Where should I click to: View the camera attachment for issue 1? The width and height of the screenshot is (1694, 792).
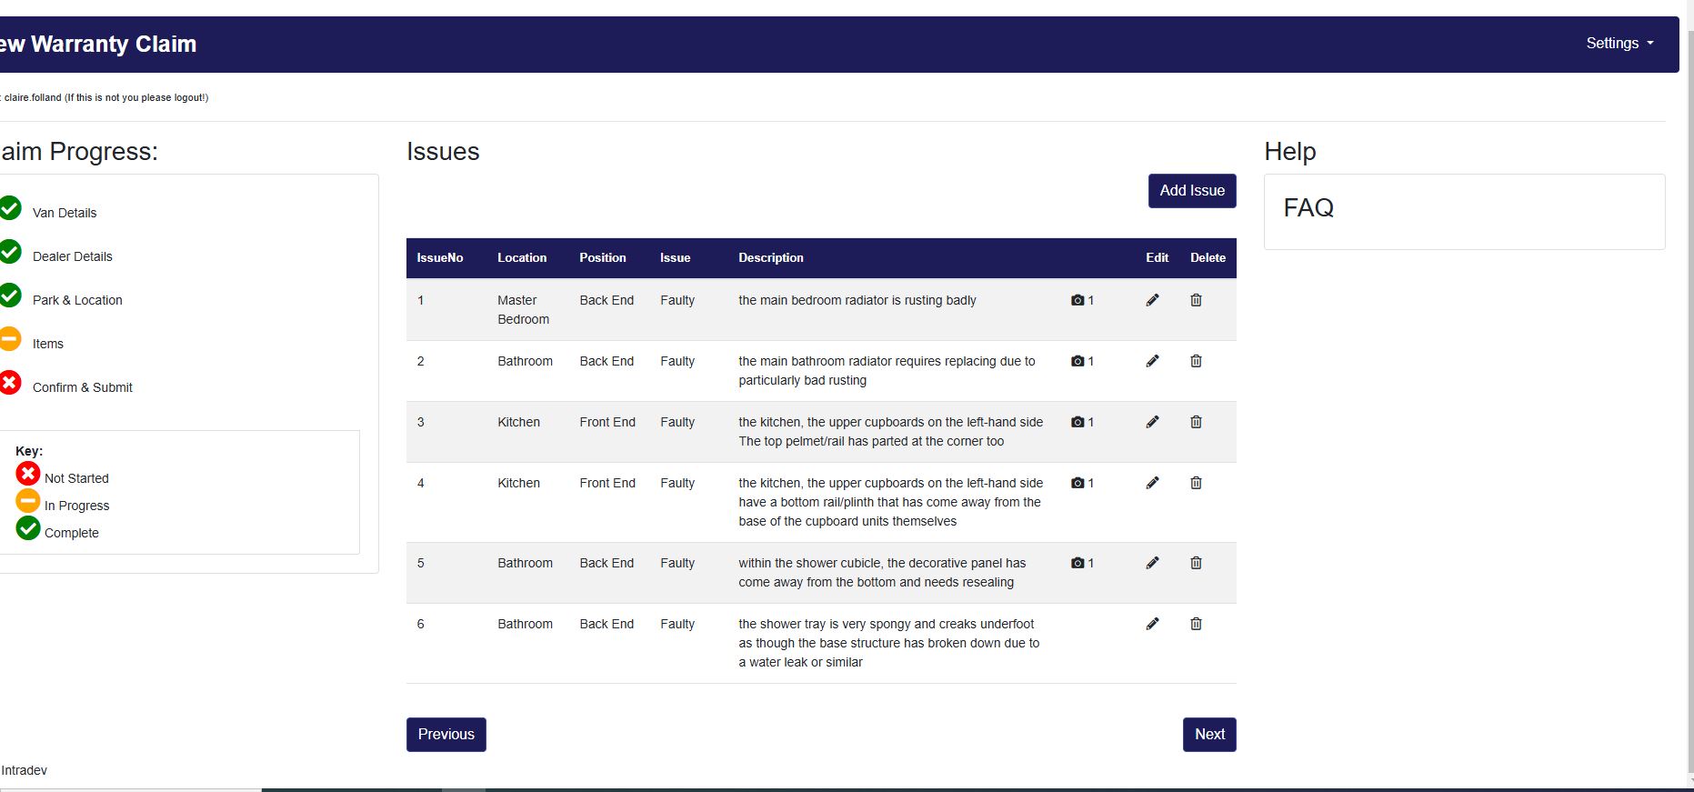(1078, 300)
